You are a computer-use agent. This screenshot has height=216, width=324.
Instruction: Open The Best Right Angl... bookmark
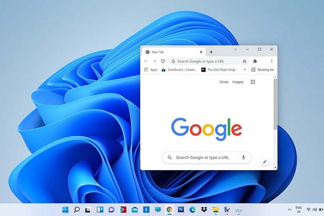click(x=219, y=70)
